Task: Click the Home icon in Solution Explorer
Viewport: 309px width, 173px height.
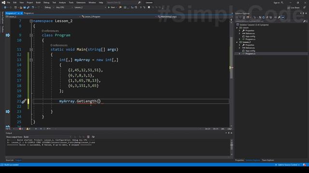Action: click(244, 17)
